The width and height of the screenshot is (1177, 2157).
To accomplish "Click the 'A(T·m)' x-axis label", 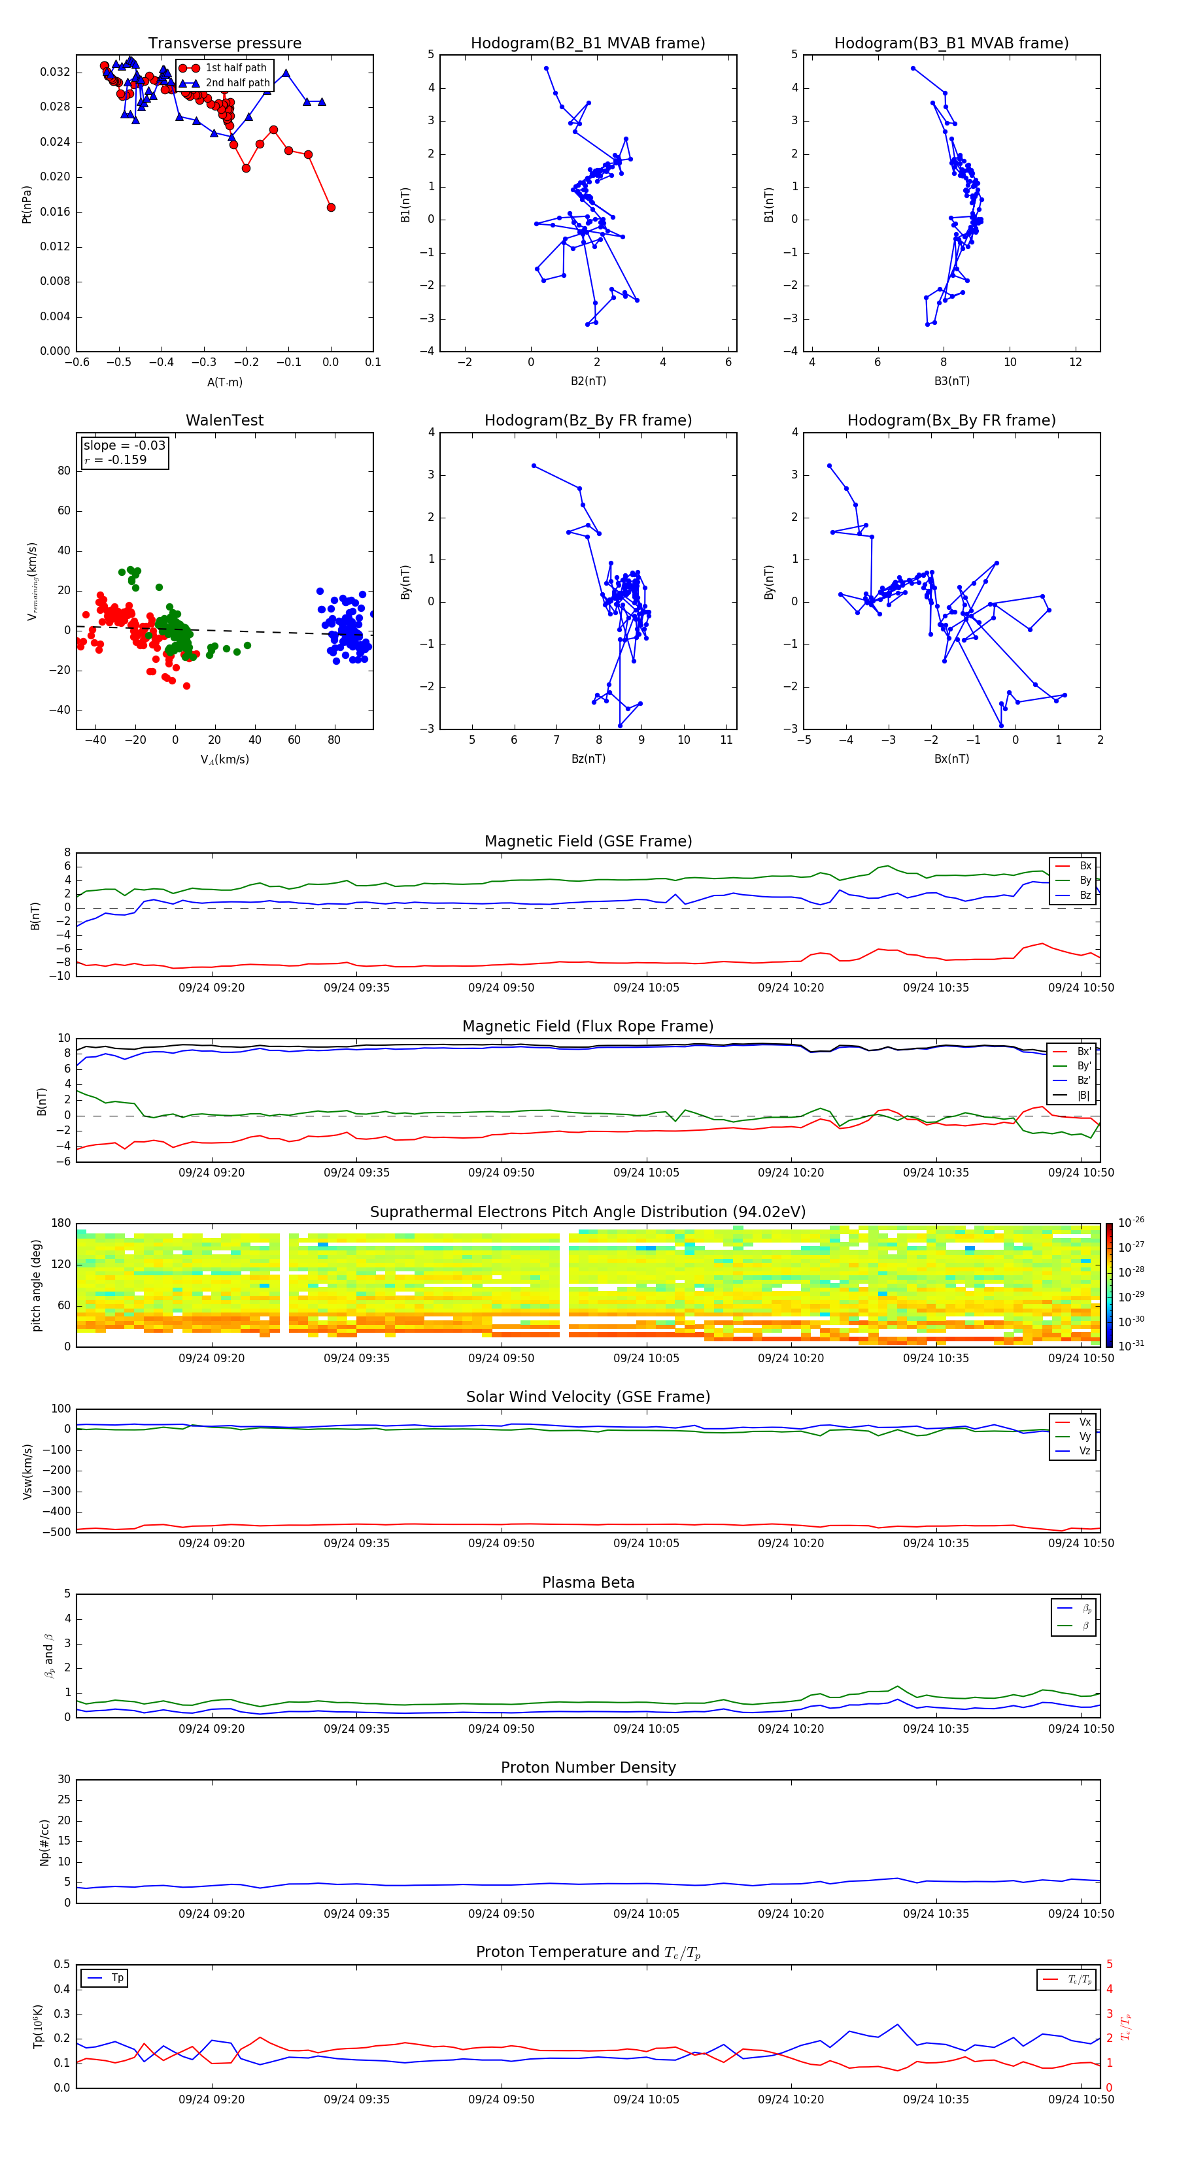I will pos(224,382).
